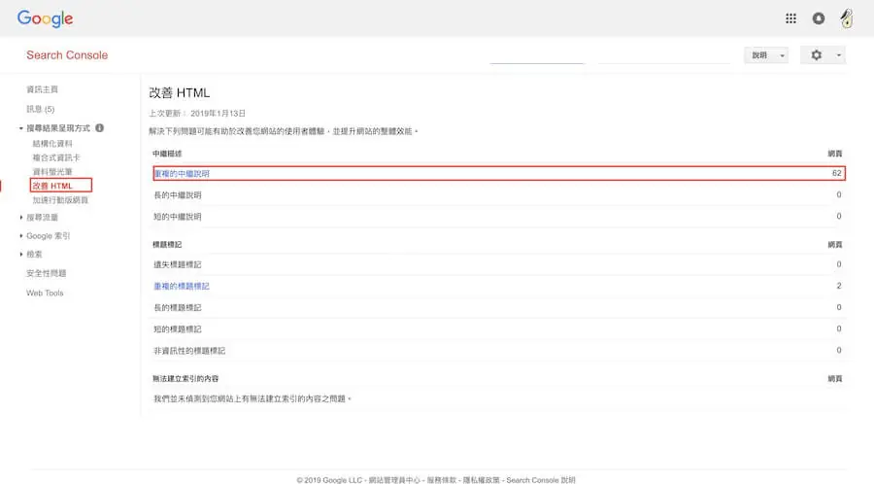This screenshot has height=484, width=874.
Task: Open 訊息 (5) in the sidebar
Action: [x=40, y=109]
